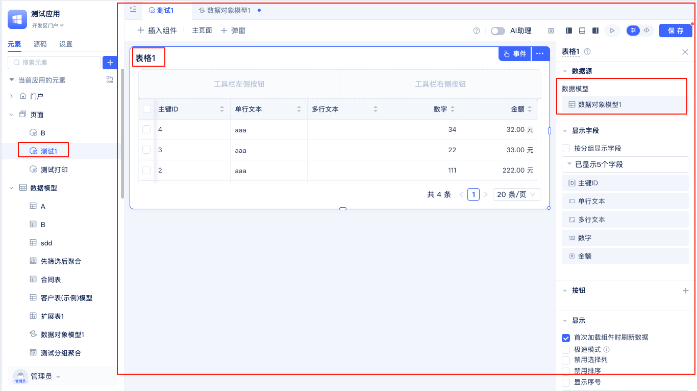Open the 20 条/页 page size dropdown
The height and width of the screenshot is (391, 697).
pos(517,194)
